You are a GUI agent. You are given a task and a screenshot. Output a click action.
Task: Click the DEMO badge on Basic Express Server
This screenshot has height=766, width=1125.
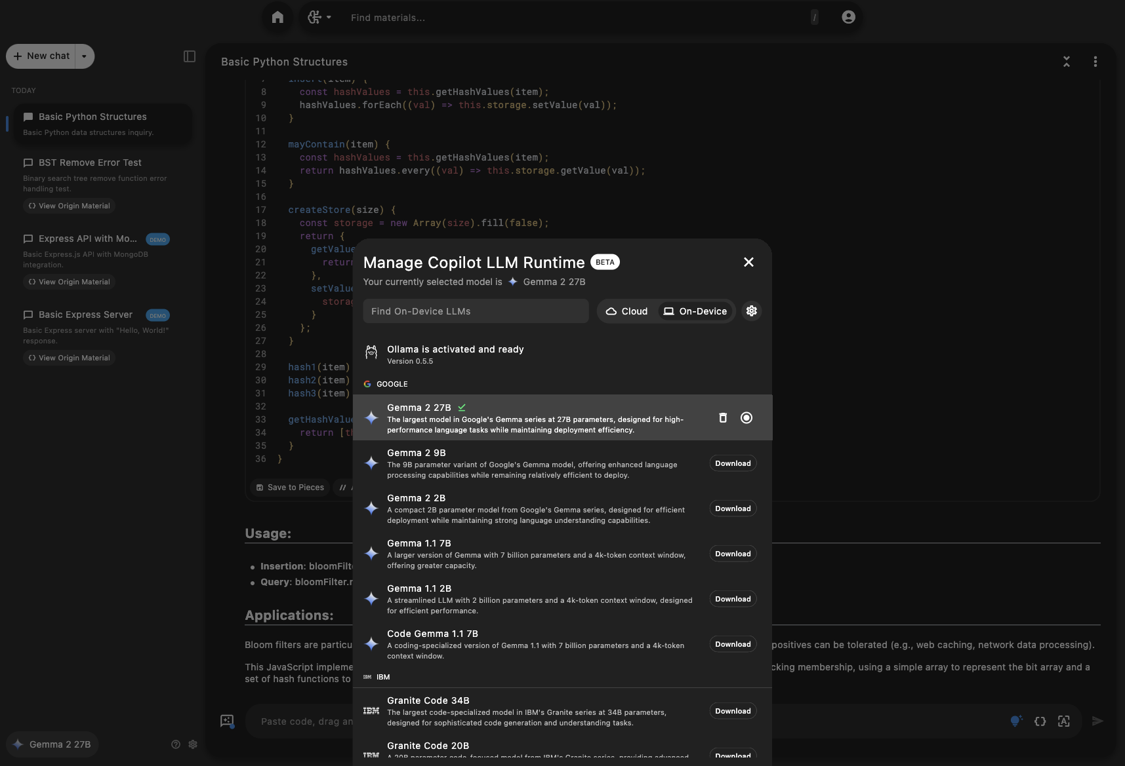click(x=157, y=315)
